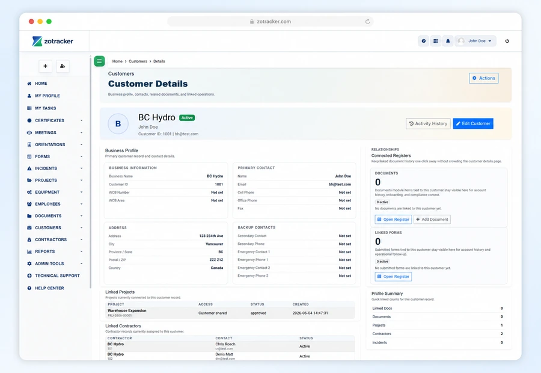This screenshot has height=373, width=541.
Task: Expand the Orientations menu arrow
Action: tap(81, 144)
